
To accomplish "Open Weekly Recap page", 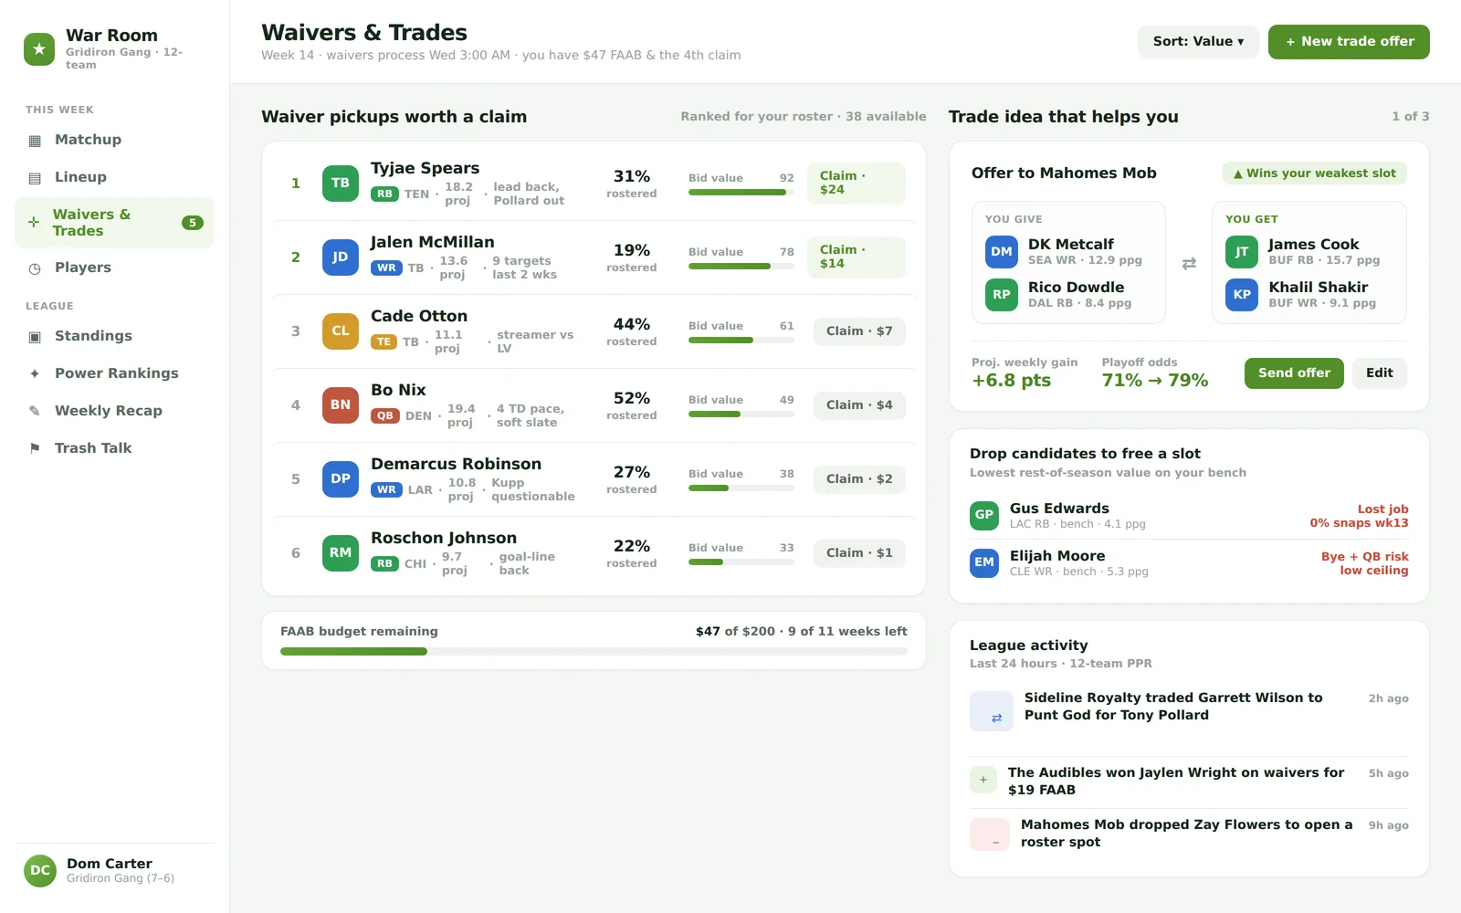I will [114, 411].
